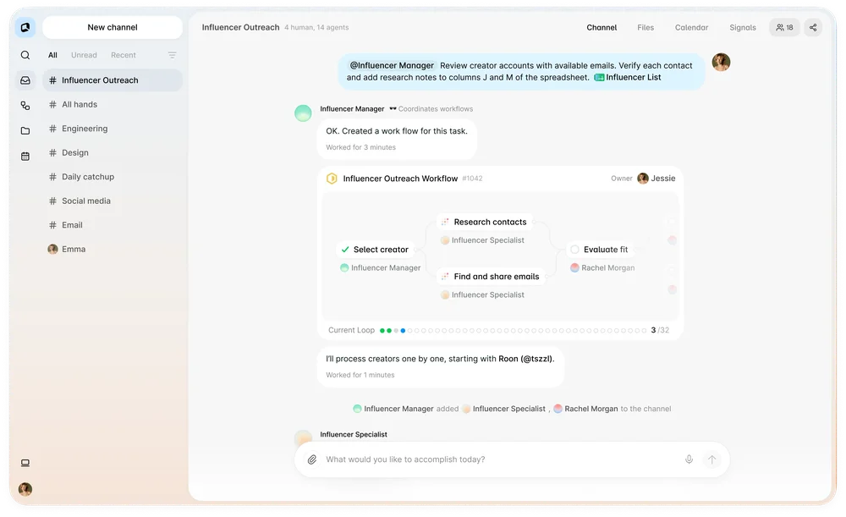The height and width of the screenshot is (517, 846).
Task: Switch to the Calendar tab
Action: point(691,28)
